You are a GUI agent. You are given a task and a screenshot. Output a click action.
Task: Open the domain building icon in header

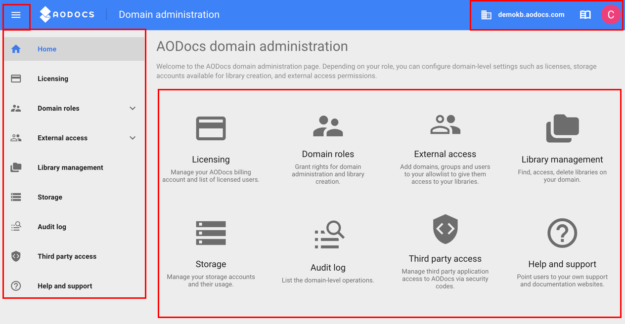pyautogui.click(x=486, y=15)
